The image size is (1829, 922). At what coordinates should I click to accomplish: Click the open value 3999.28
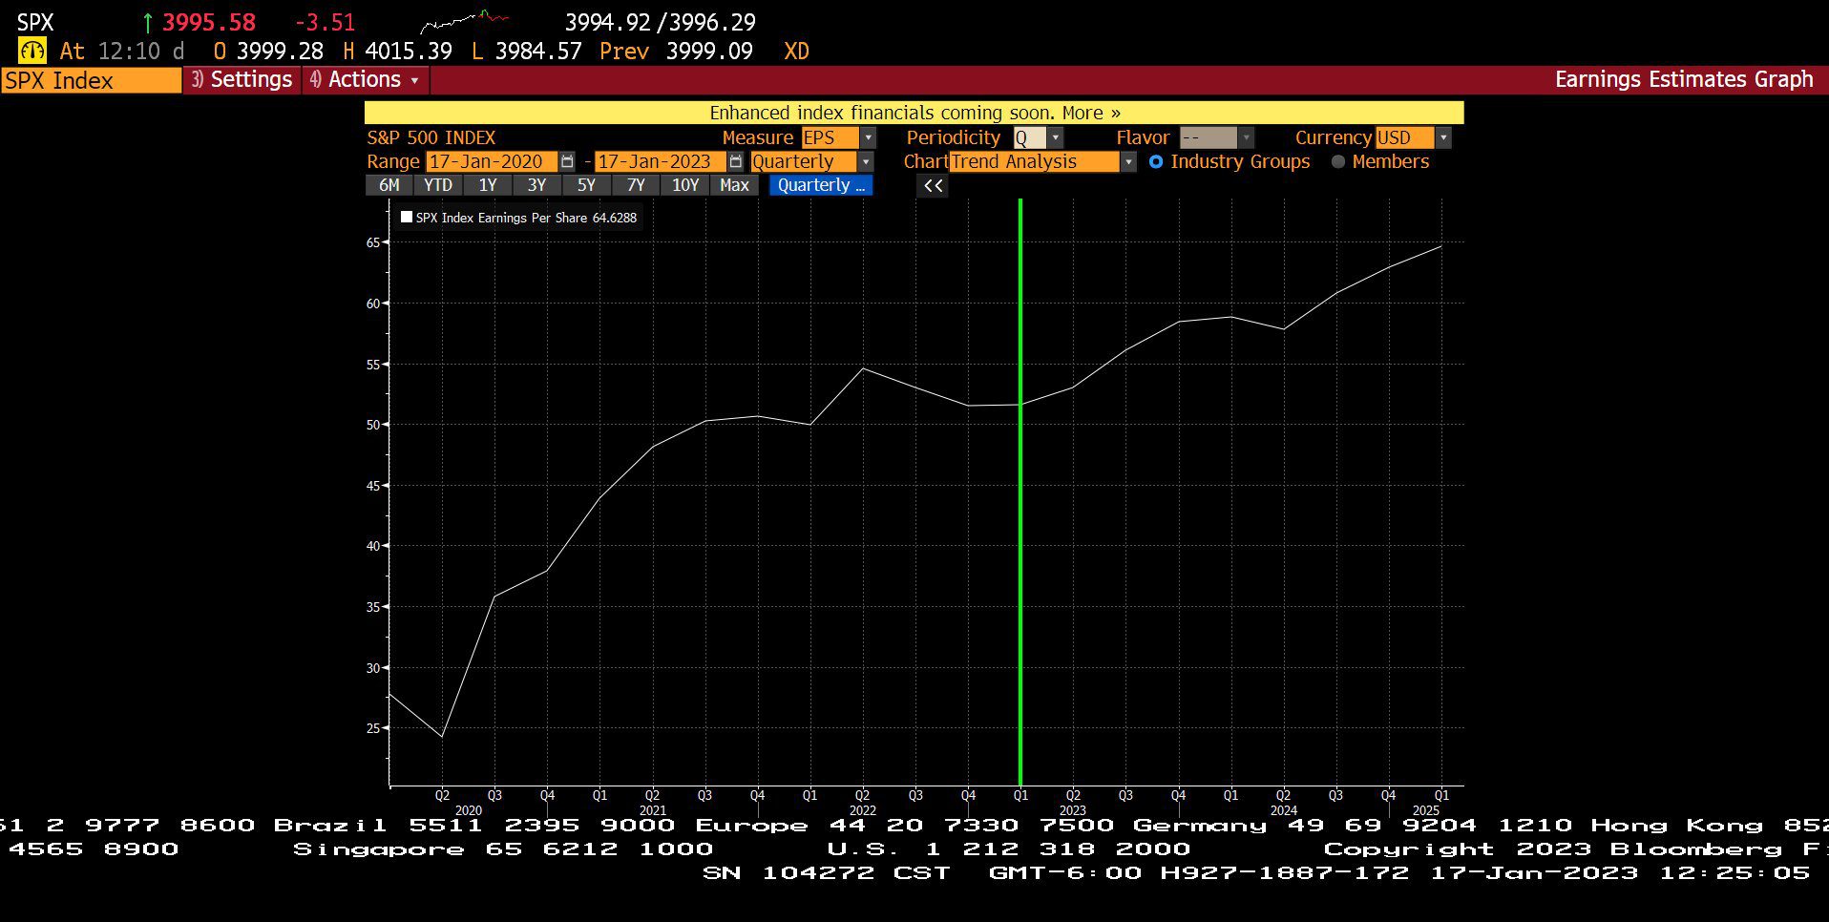[280, 51]
